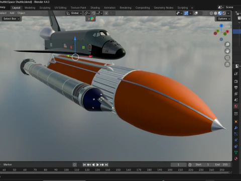This screenshot has width=241, height=181.
Task: Open the Output properties tab
Action: (x=236, y=87)
